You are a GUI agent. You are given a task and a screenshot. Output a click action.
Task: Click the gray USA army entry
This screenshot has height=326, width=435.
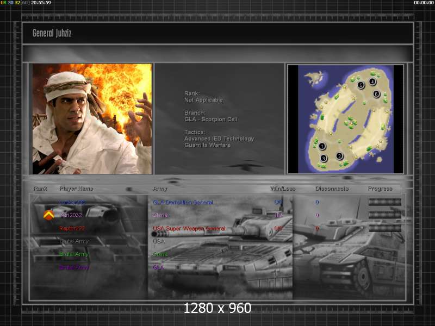click(159, 241)
